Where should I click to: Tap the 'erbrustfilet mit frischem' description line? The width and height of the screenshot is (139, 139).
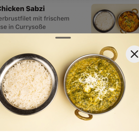(x=34, y=18)
